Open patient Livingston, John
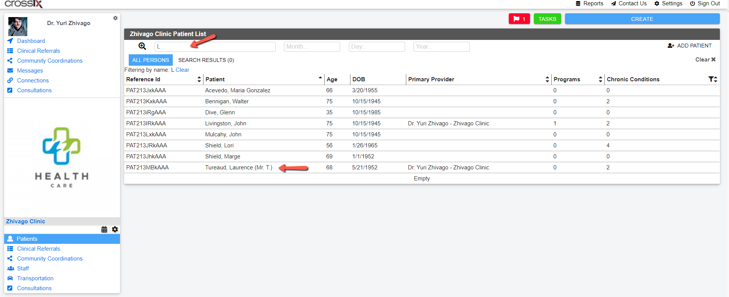 (226, 123)
